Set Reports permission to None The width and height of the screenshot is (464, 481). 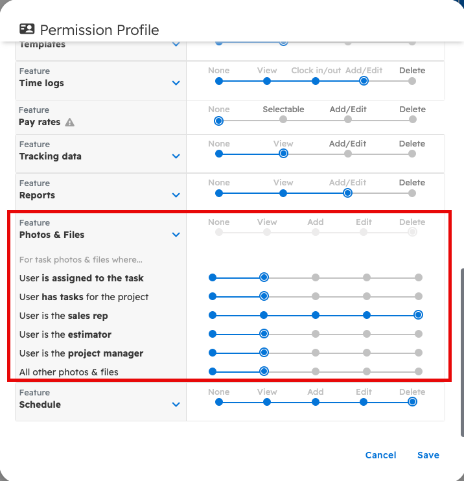click(x=219, y=193)
